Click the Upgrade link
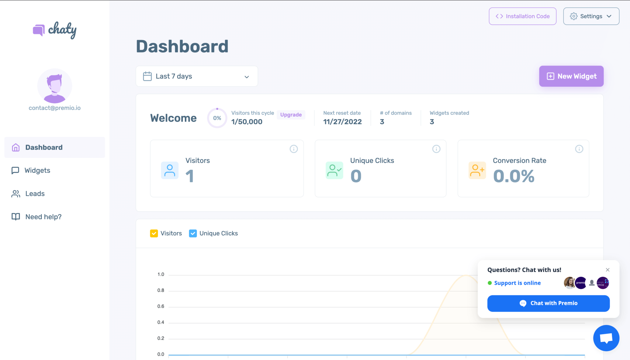The width and height of the screenshot is (630, 360). point(291,115)
